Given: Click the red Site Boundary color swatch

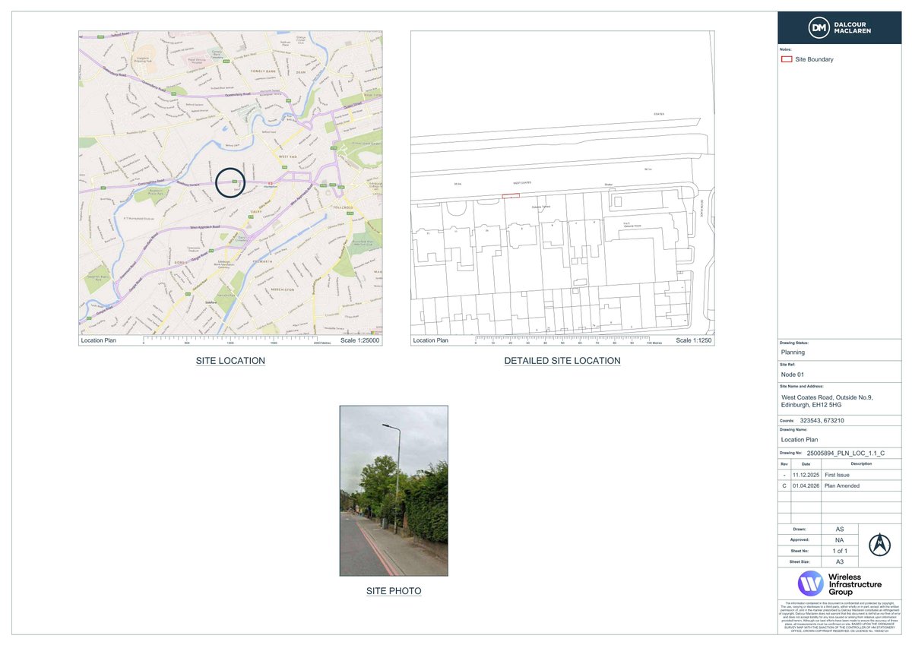Looking at the screenshot, I should [x=788, y=58].
